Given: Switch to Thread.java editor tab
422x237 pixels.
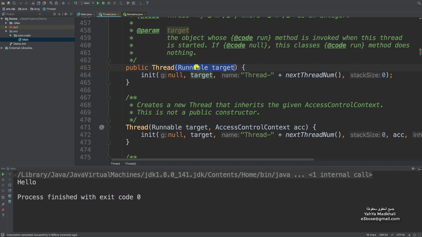Looking at the screenshot, I should pos(109,14).
